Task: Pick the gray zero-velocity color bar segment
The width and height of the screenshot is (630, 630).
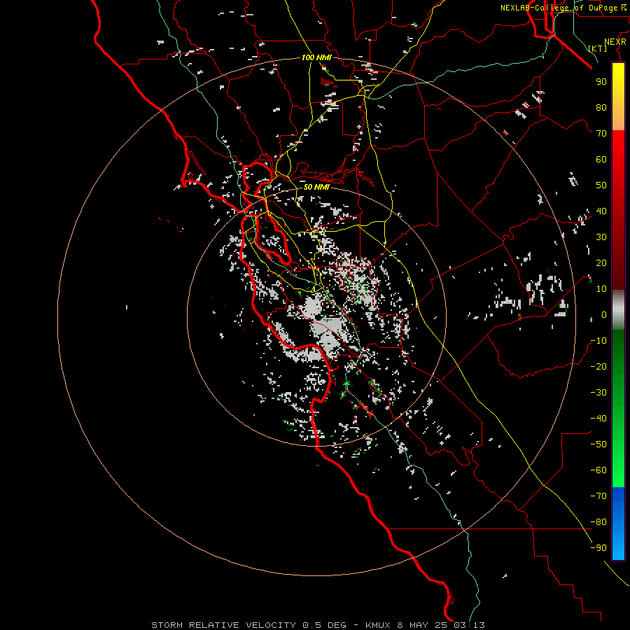Action: coord(618,310)
